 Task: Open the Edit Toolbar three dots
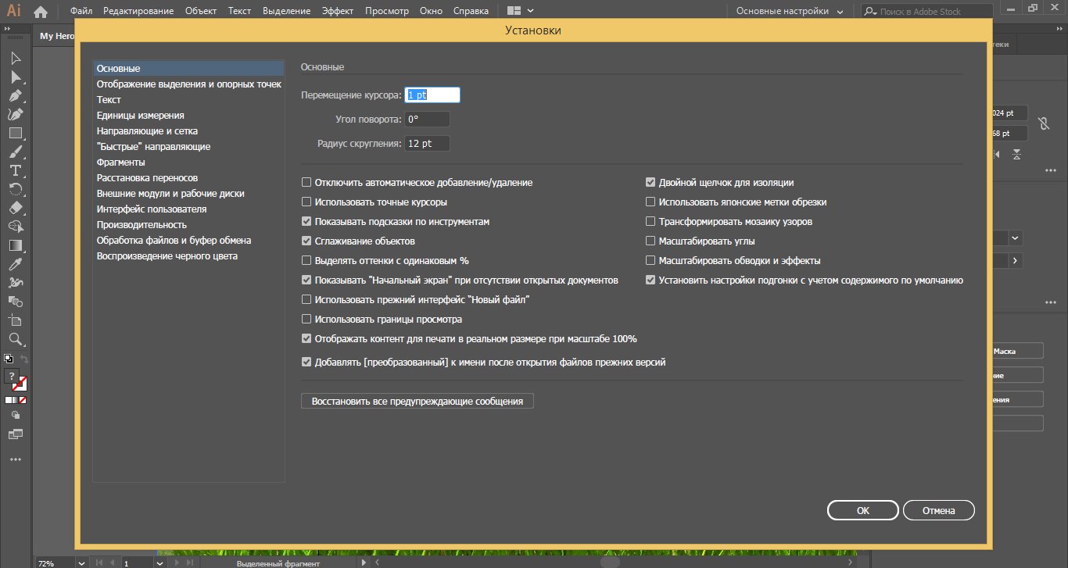coord(15,459)
